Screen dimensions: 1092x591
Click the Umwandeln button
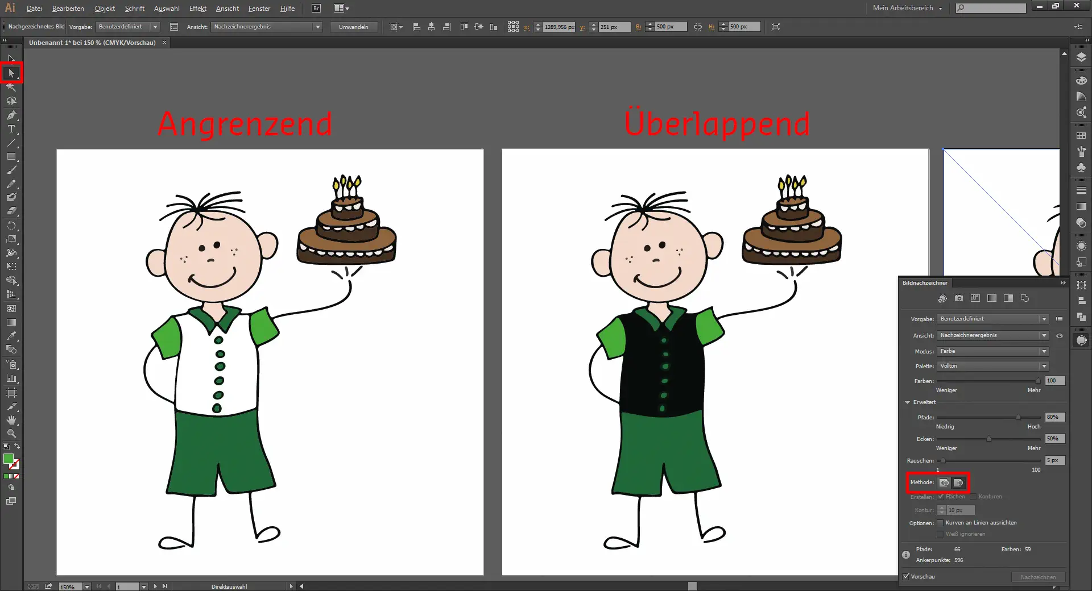click(x=354, y=27)
